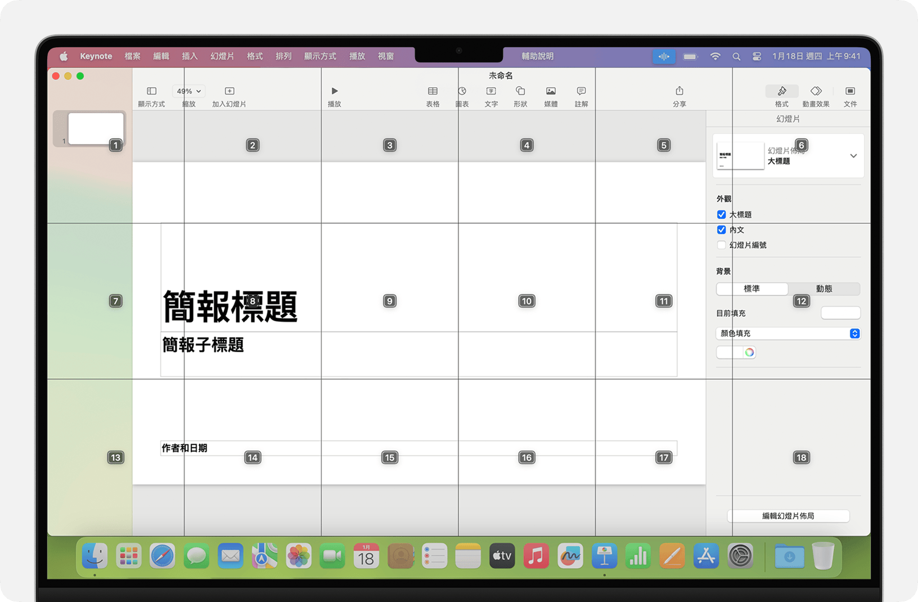Screen dimensions: 918x602
Task: Open the 顏色填充 fill type dropdown
Action: pos(788,334)
